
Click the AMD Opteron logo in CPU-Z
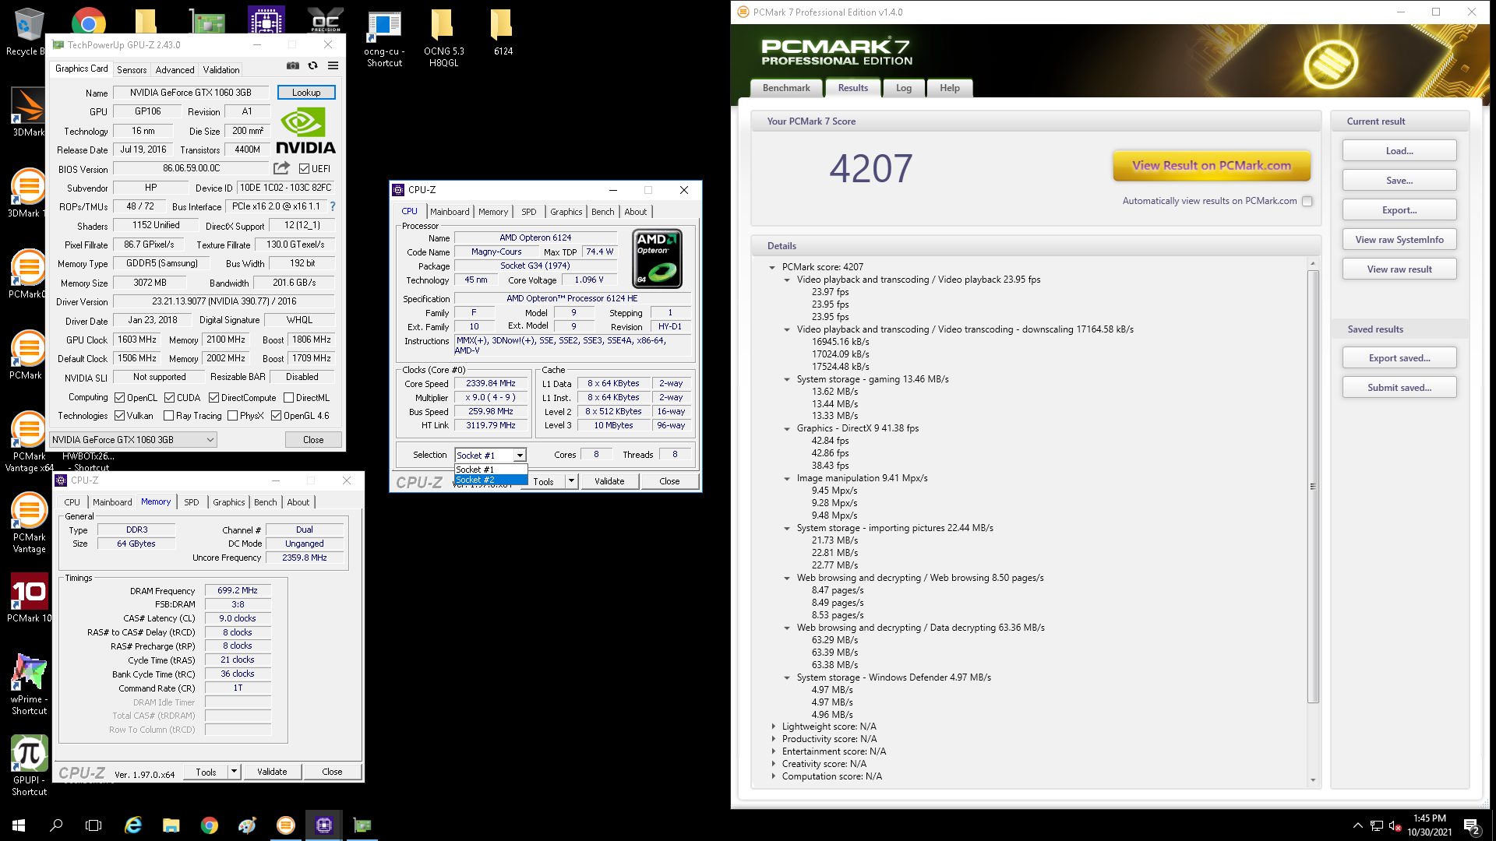click(657, 259)
